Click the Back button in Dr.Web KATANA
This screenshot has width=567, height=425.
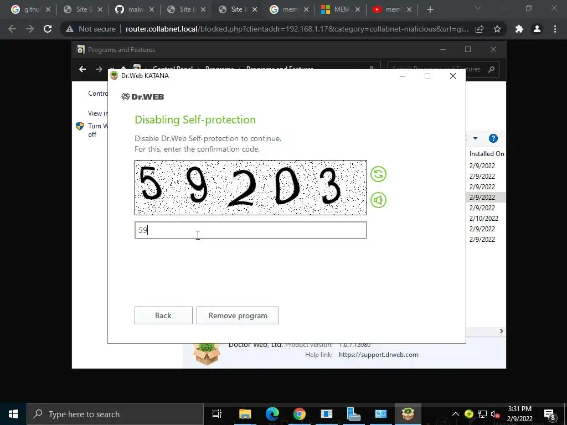(163, 315)
